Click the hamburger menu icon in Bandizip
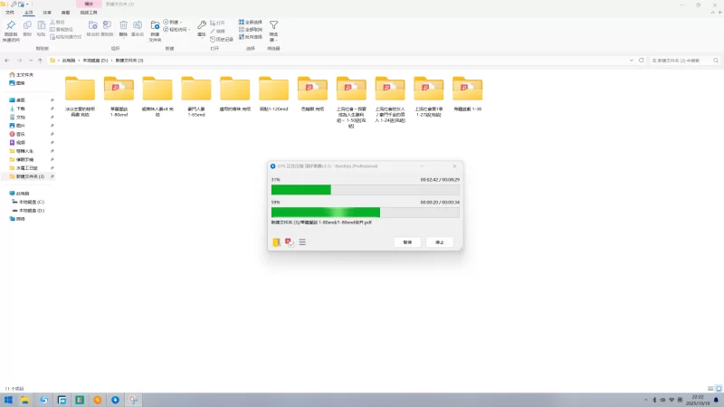The height and width of the screenshot is (407, 724). [x=302, y=242]
